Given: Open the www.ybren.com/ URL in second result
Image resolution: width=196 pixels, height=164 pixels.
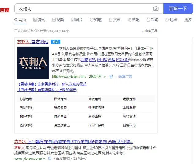Looking at the screenshot, I should click(x=28, y=158).
